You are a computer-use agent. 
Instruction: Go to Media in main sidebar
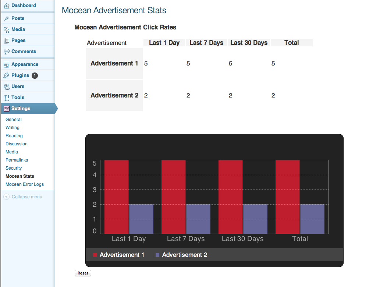18,29
